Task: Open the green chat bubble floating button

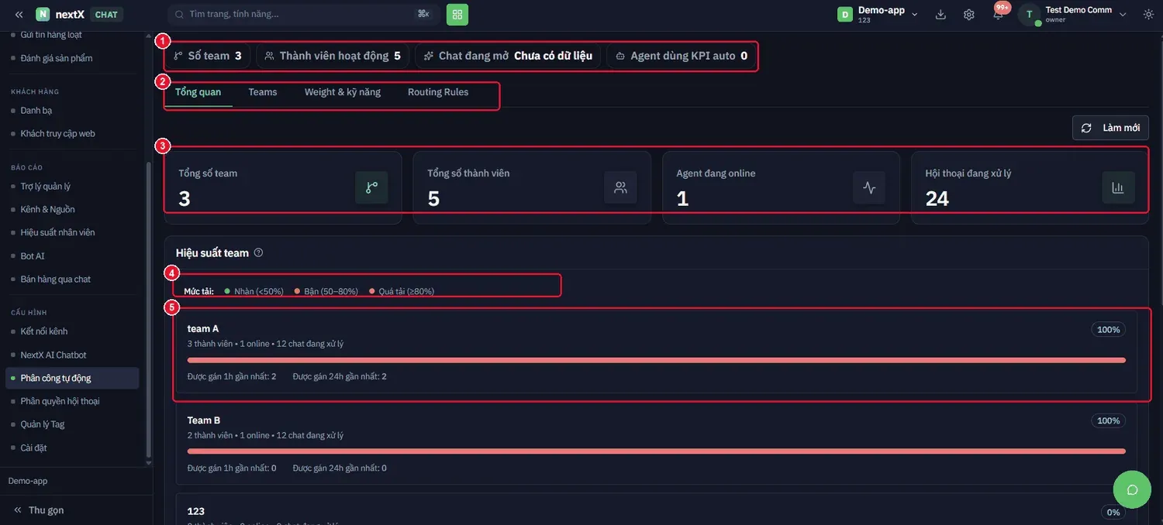Action: click(1132, 489)
